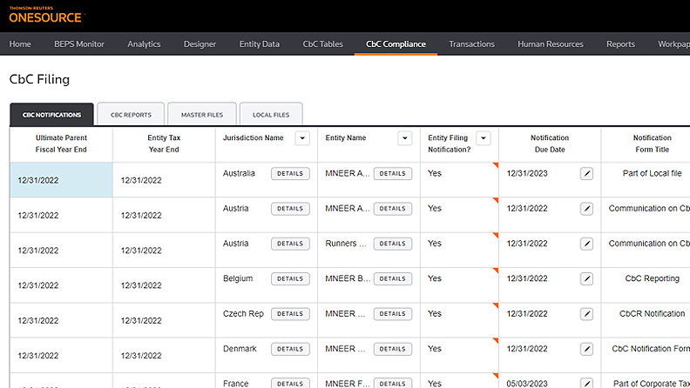The height and width of the screenshot is (388, 690).
Task: Click Ultimate Parent Fiscal Year End header
Action: coord(61,144)
